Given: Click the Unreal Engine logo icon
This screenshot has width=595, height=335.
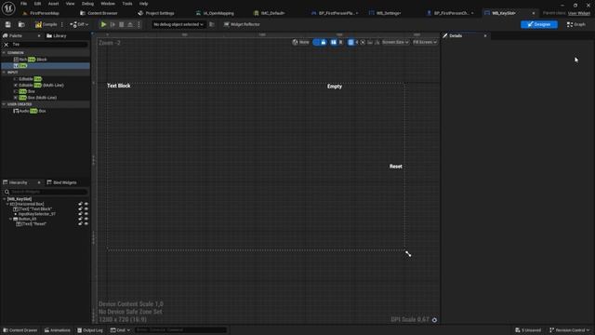Looking at the screenshot, I should tap(8, 8).
